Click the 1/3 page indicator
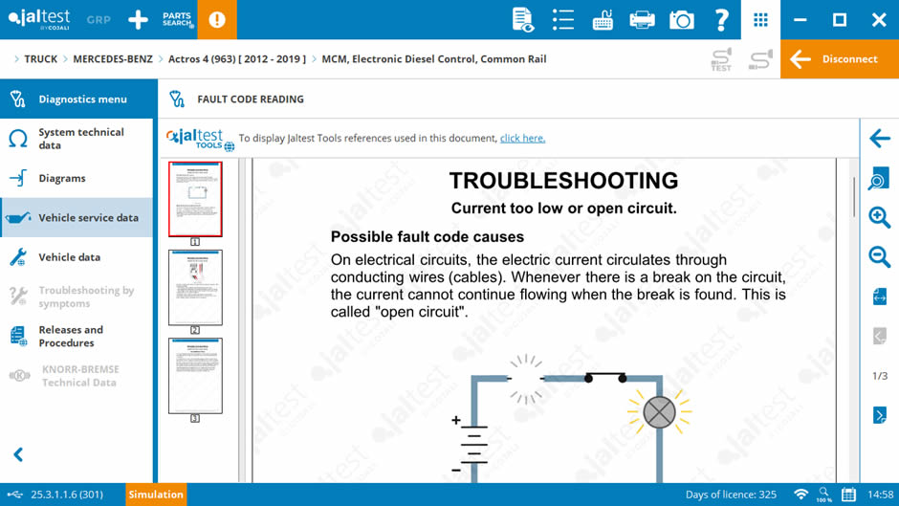 [880, 376]
